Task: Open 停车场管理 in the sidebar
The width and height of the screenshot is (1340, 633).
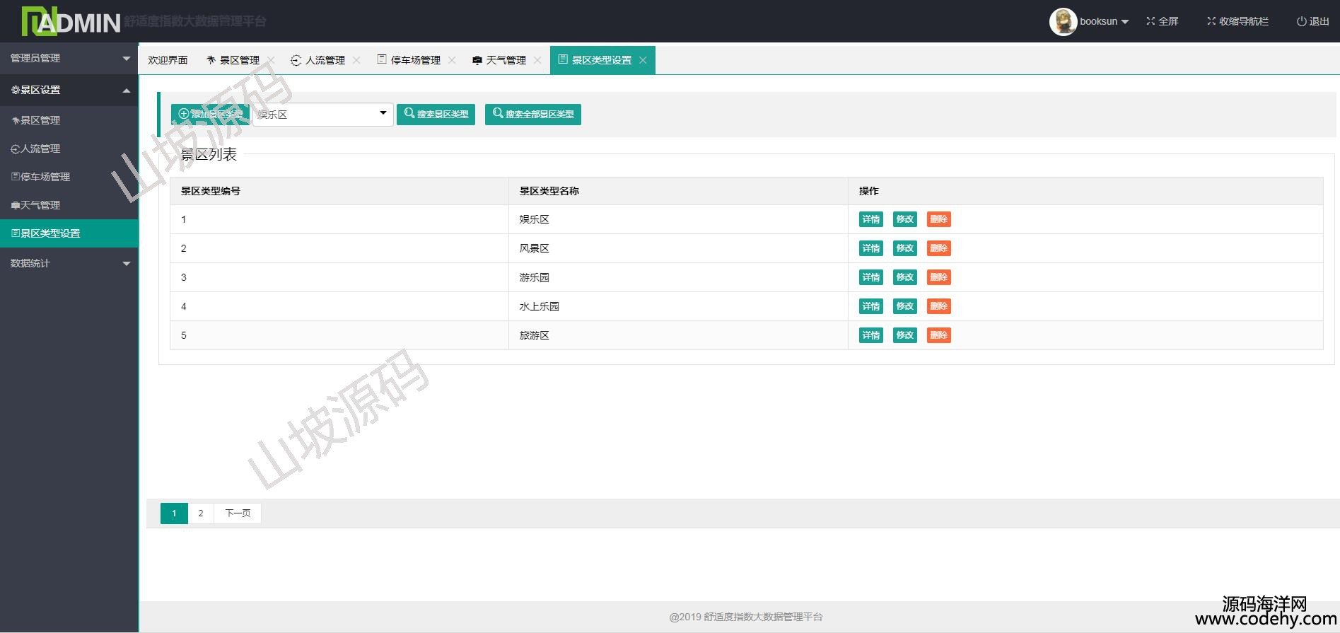Action: pos(45,177)
